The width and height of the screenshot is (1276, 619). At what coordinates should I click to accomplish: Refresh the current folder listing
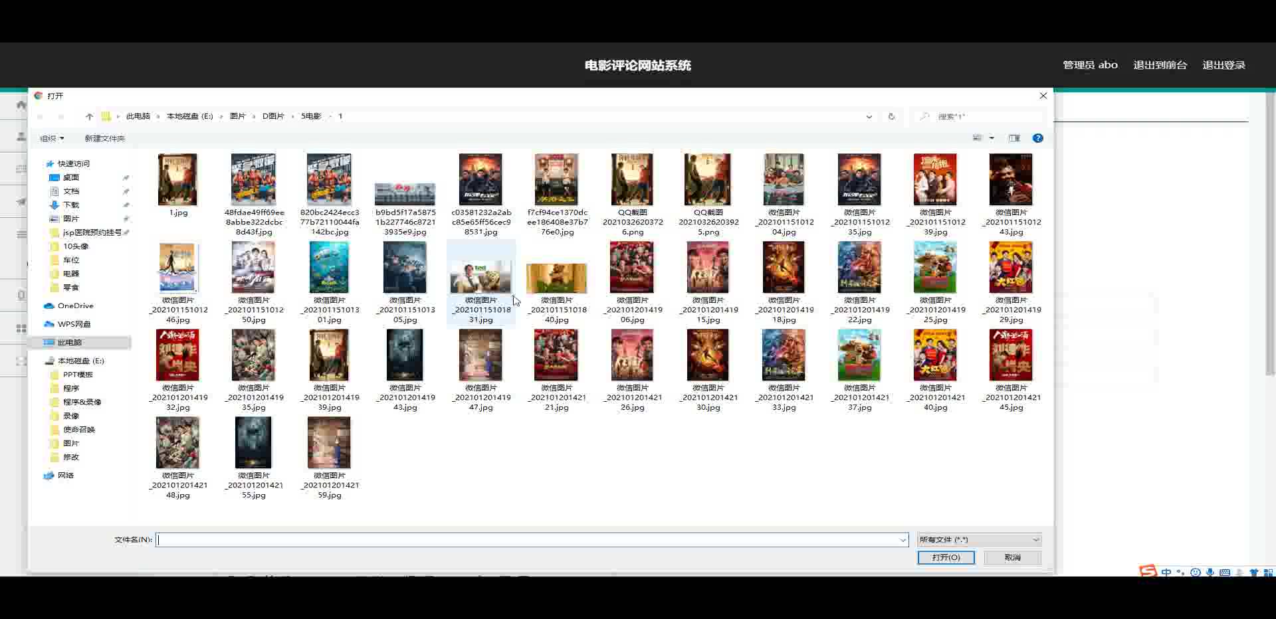pos(891,116)
